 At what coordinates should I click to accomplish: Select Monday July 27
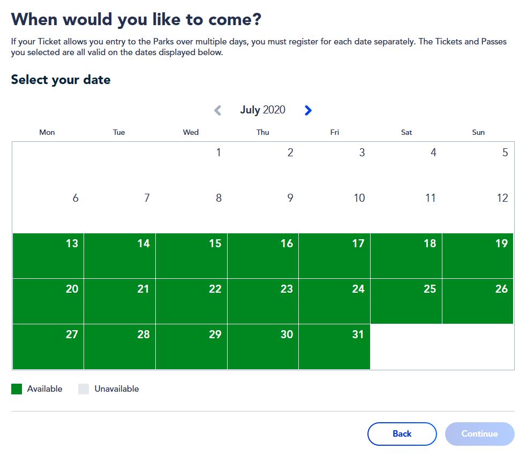[48, 347]
